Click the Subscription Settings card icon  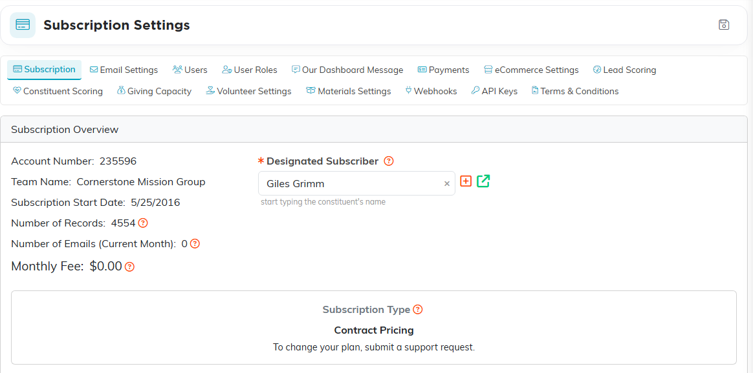coord(23,25)
